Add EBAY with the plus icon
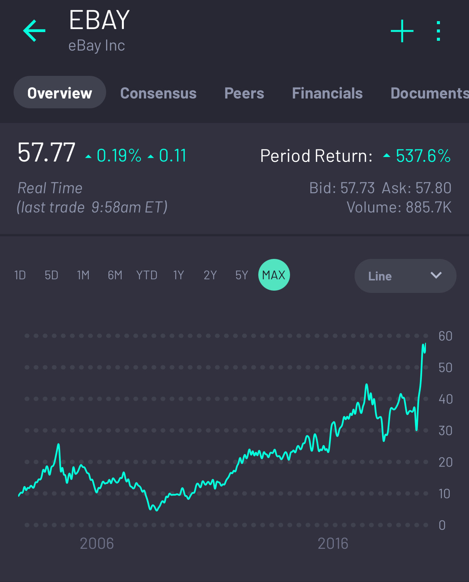The width and height of the screenshot is (469, 582). [402, 31]
